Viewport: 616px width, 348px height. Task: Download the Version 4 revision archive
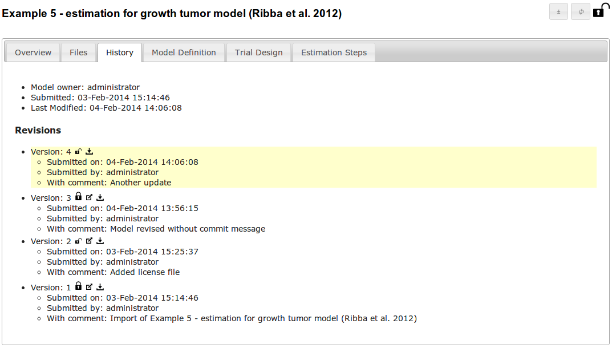click(89, 151)
